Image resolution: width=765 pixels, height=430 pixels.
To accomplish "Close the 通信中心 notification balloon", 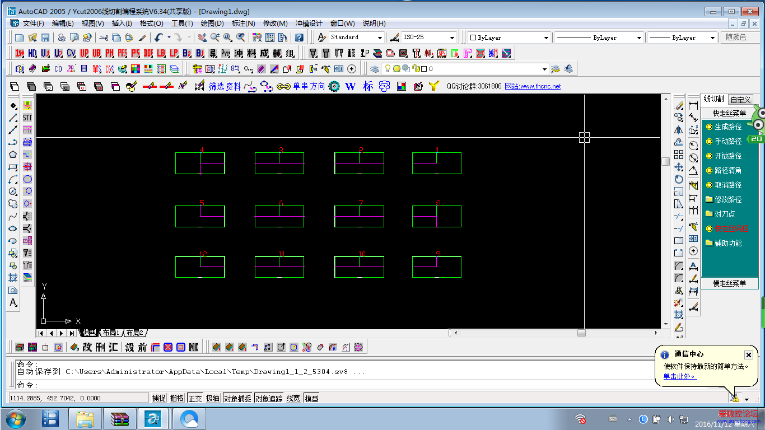I will [x=749, y=354].
